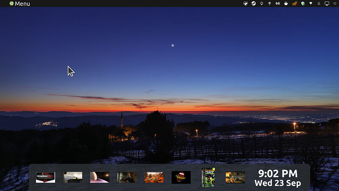339x191 pixels.
Task: Click the orange butterfly tray icon
Action: click(x=295, y=3)
